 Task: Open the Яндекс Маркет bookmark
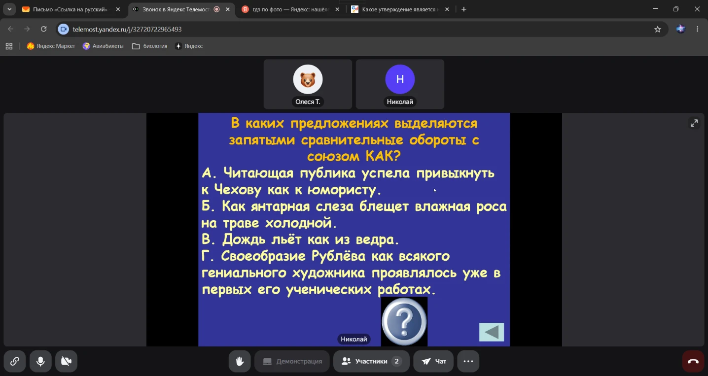click(51, 46)
